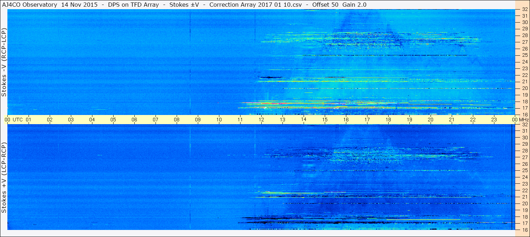Click the 19 hour tick on time axis
Screen dimensions: 530x237
click(x=409, y=120)
